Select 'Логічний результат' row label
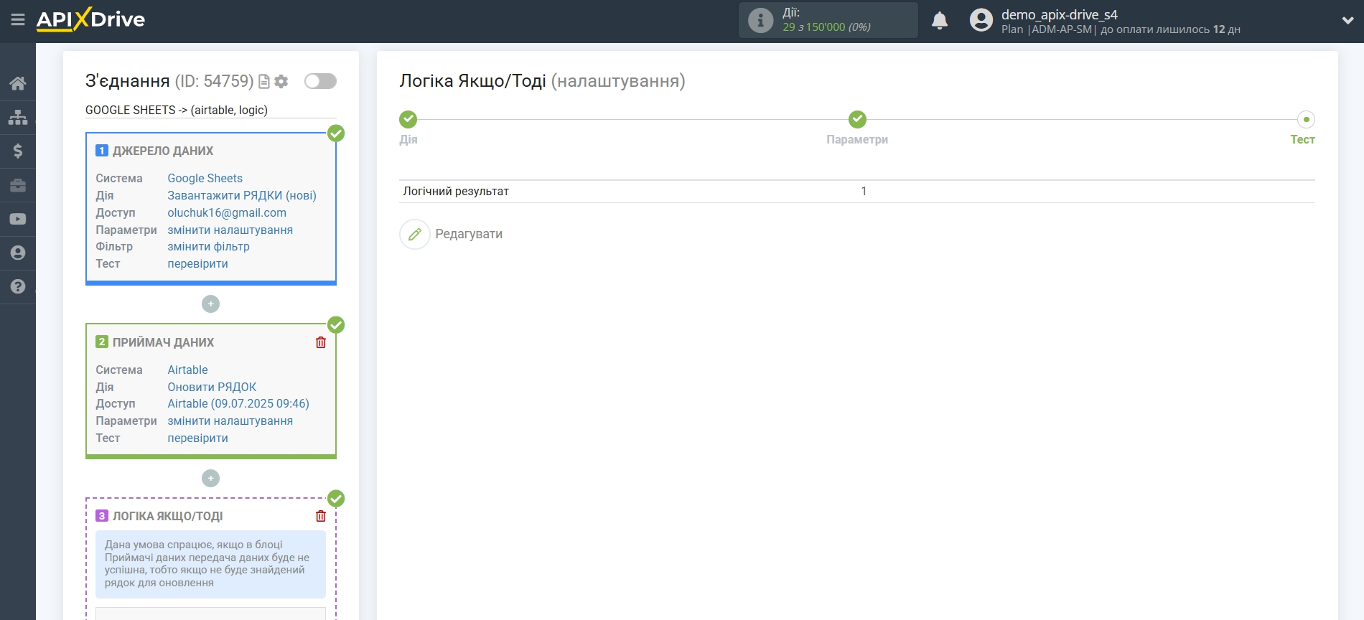The height and width of the screenshot is (620, 1364). pos(456,191)
